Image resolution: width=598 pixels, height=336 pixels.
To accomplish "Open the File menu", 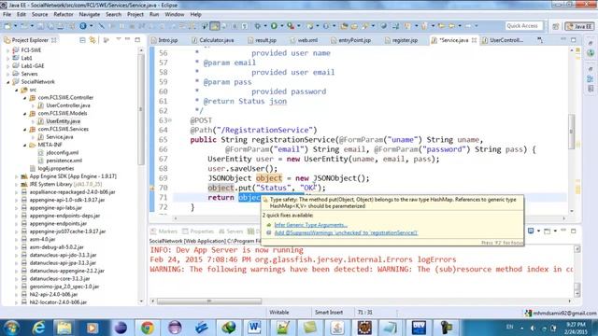I will pyautogui.click(x=7, y=15).
